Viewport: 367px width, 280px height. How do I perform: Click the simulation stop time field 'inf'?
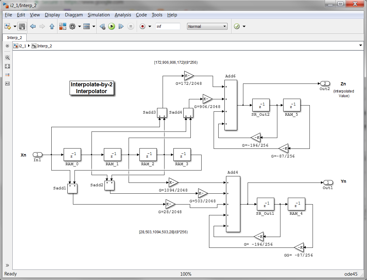(x=168, y=27)
